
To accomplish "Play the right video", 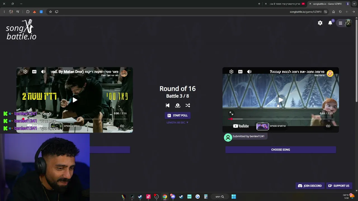I will 281,100.
